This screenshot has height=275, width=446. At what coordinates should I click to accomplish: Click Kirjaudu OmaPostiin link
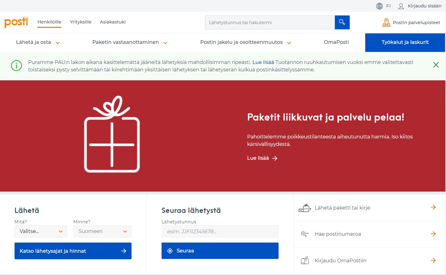click(340, 260)
